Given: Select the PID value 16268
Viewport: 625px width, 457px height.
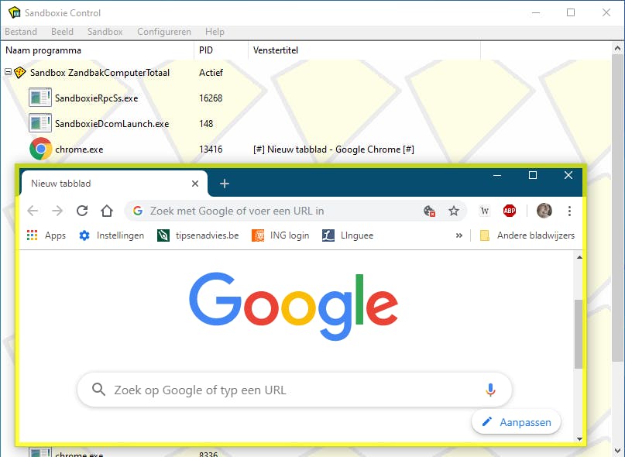Looking at the screenshot, I should pyautogui.click(x=211, y=98).
